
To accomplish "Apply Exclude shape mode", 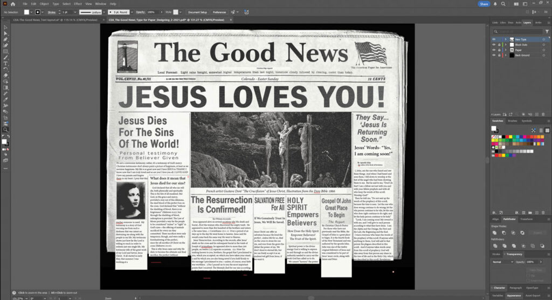I will (522, 233).
